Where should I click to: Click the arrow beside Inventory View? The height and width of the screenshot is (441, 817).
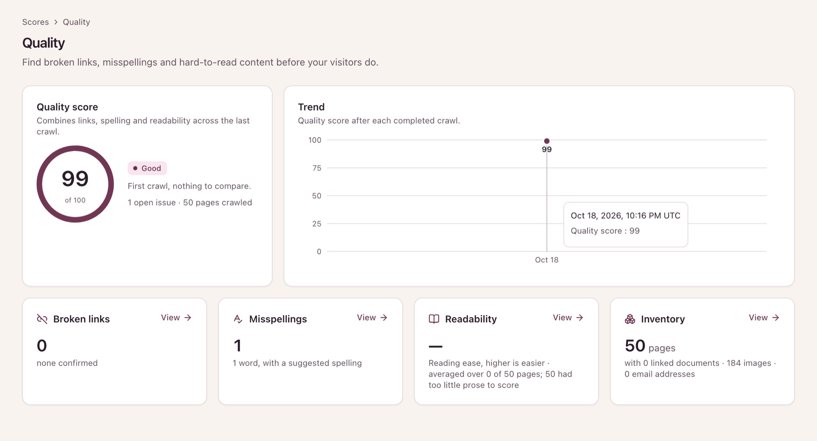point(776,317)
